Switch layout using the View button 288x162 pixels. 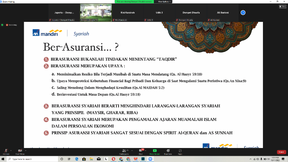click(x=283, y=7)
